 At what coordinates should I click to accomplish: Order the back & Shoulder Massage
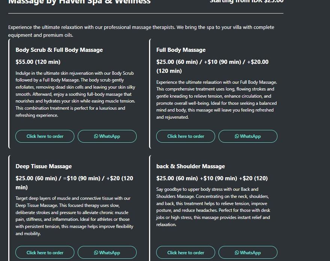(x=185, y=253)
